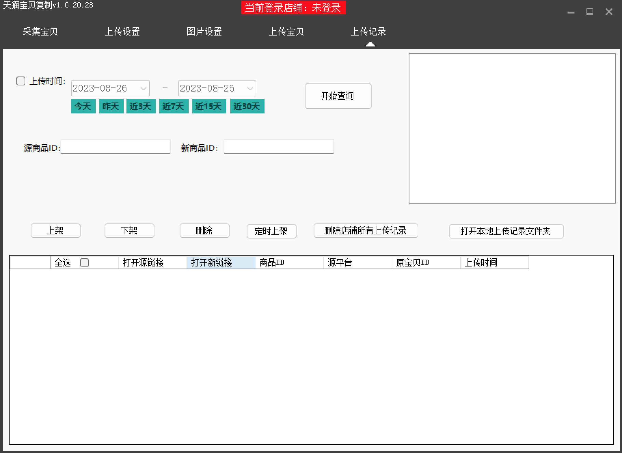This screenshot has width=622, height=453.
Task: Click the empty preview box at right
Action: point(512,128)
